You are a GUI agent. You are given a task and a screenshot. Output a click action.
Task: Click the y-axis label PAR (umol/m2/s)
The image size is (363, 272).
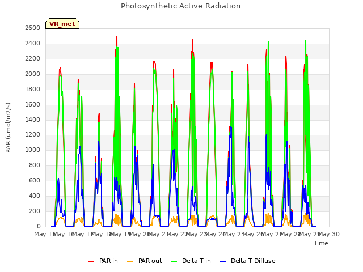pyautogui.click(x=8, y=127)
